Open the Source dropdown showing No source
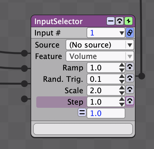154x149 pixels. (x=100, y=45)
